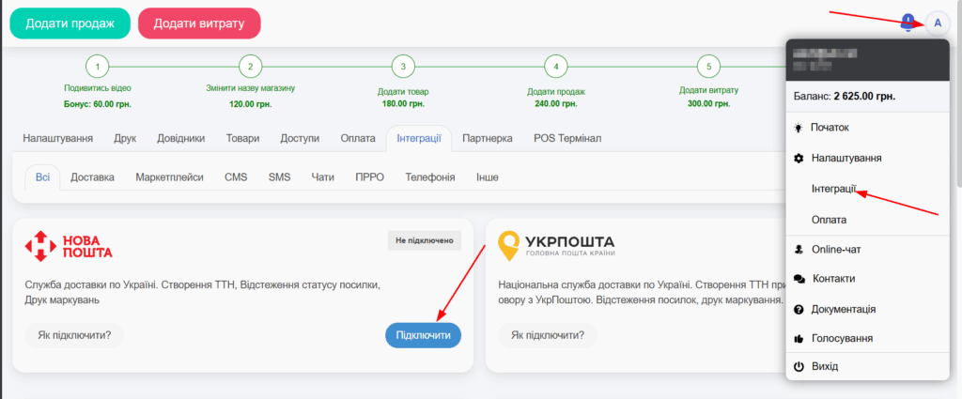Open Як підключити? for Нова Пошта
The width and height of the screenshot is (962, 399).
click(74, 335)
